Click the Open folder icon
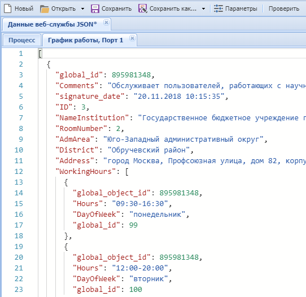Viewport: 306px width, 297px height. (x=44, y=9)
